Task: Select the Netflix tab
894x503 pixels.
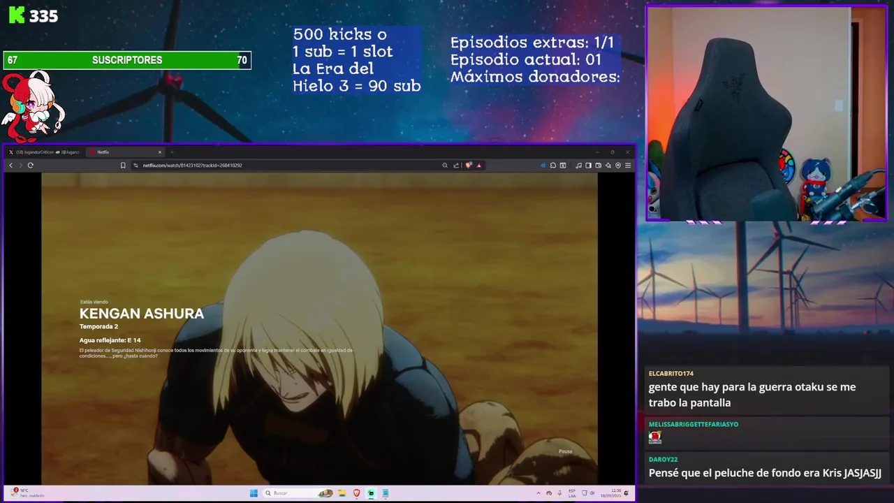Action: (x=124, y=152)
